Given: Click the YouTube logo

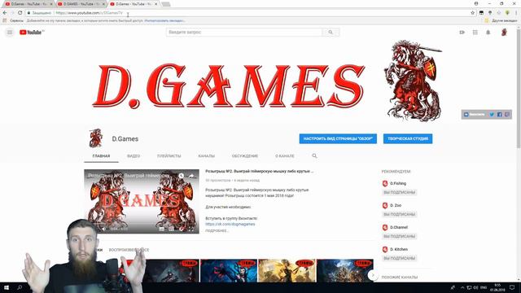Looking at the screenshot, I should 32,33.
